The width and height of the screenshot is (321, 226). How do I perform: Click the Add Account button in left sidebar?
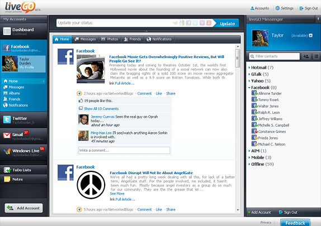click(x=23, y=208)
